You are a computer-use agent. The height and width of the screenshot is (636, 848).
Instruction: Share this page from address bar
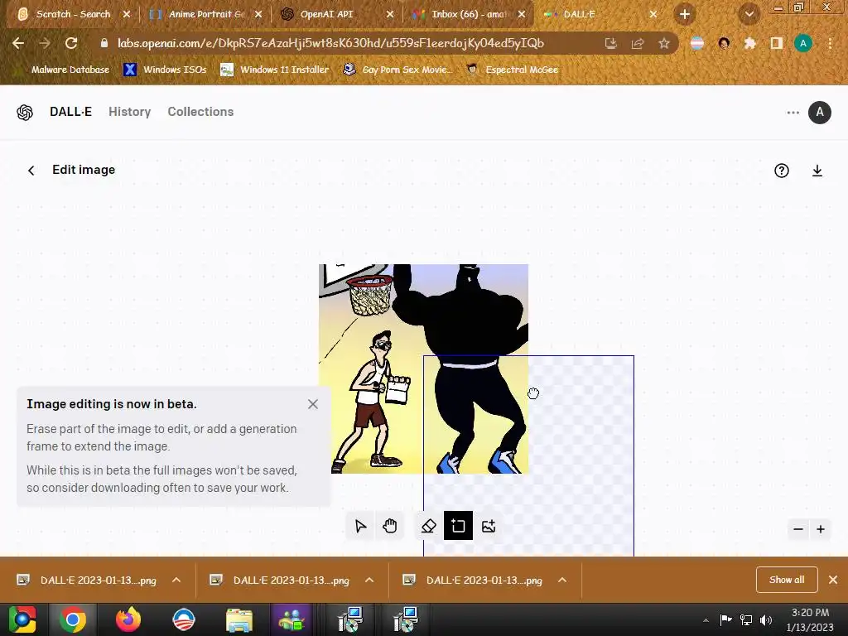638,44
